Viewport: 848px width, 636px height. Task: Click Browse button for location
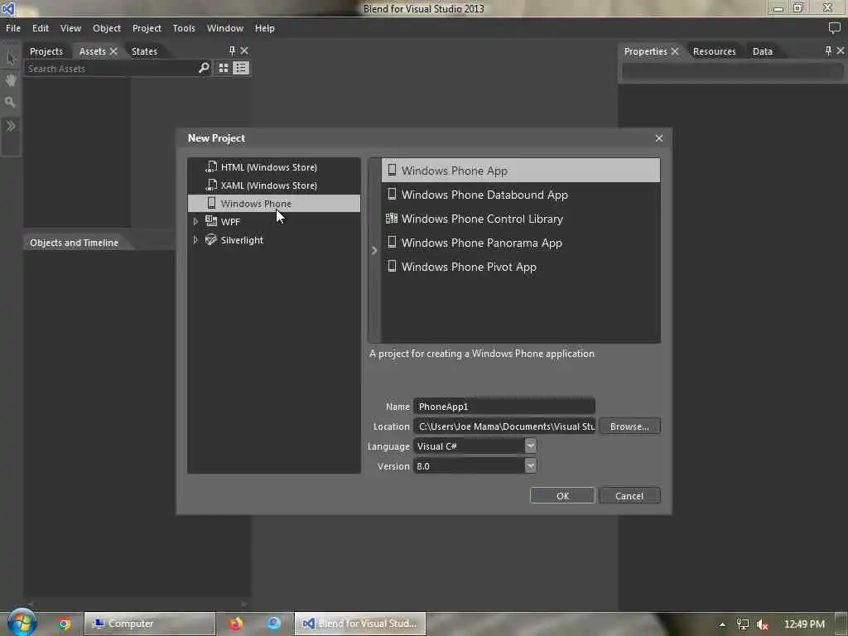tap(629, 426)
